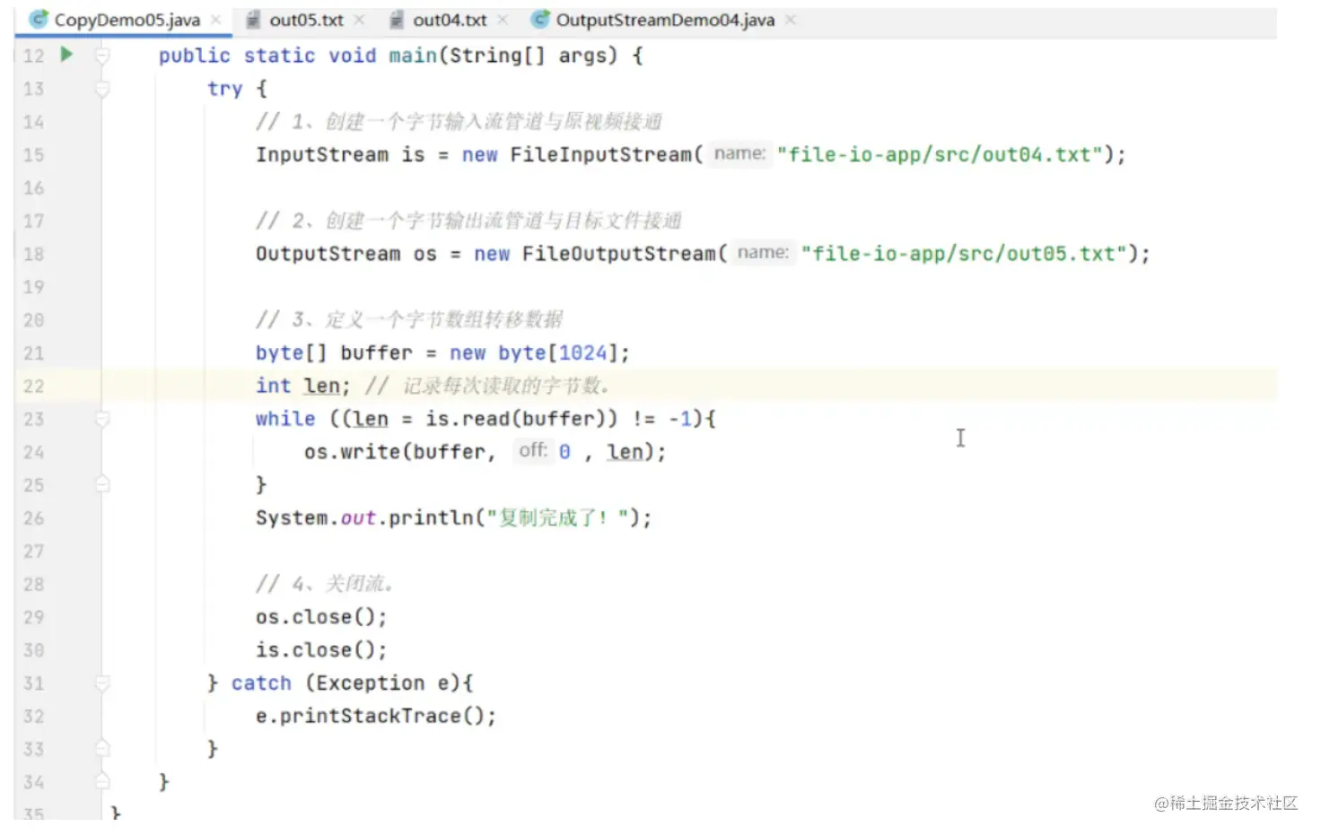The height and width of the screenshot is (835, 1321).
Task: Click the comment on line 17 starting with "// 2"
Action: pyautogui.click(x=468, y=221)
